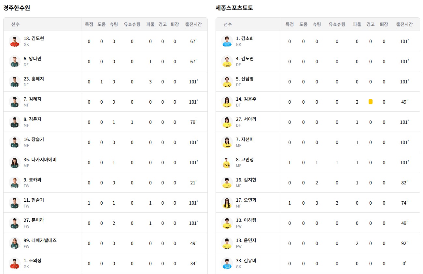Click the 출전시간 header in 세종스포츠토토 table
423x274 pixels.
tap(404, 24)
